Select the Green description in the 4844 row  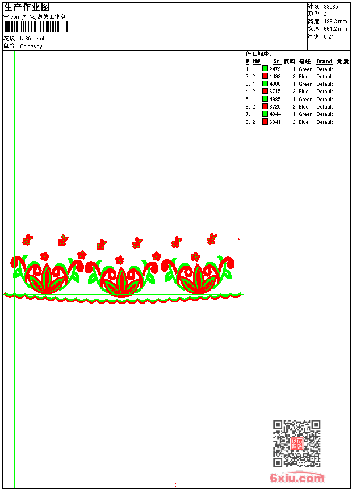coord(305,114)
